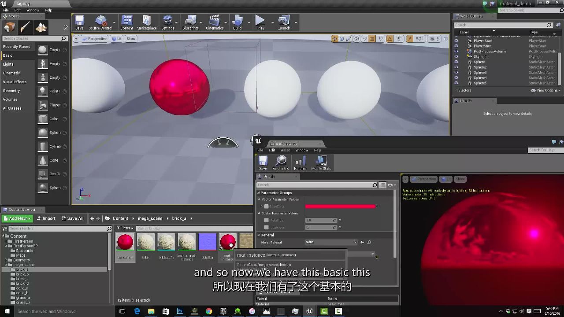Hide Sphere2 via its eye icon
The image size is (564, 317).
(x=456, y=67)
